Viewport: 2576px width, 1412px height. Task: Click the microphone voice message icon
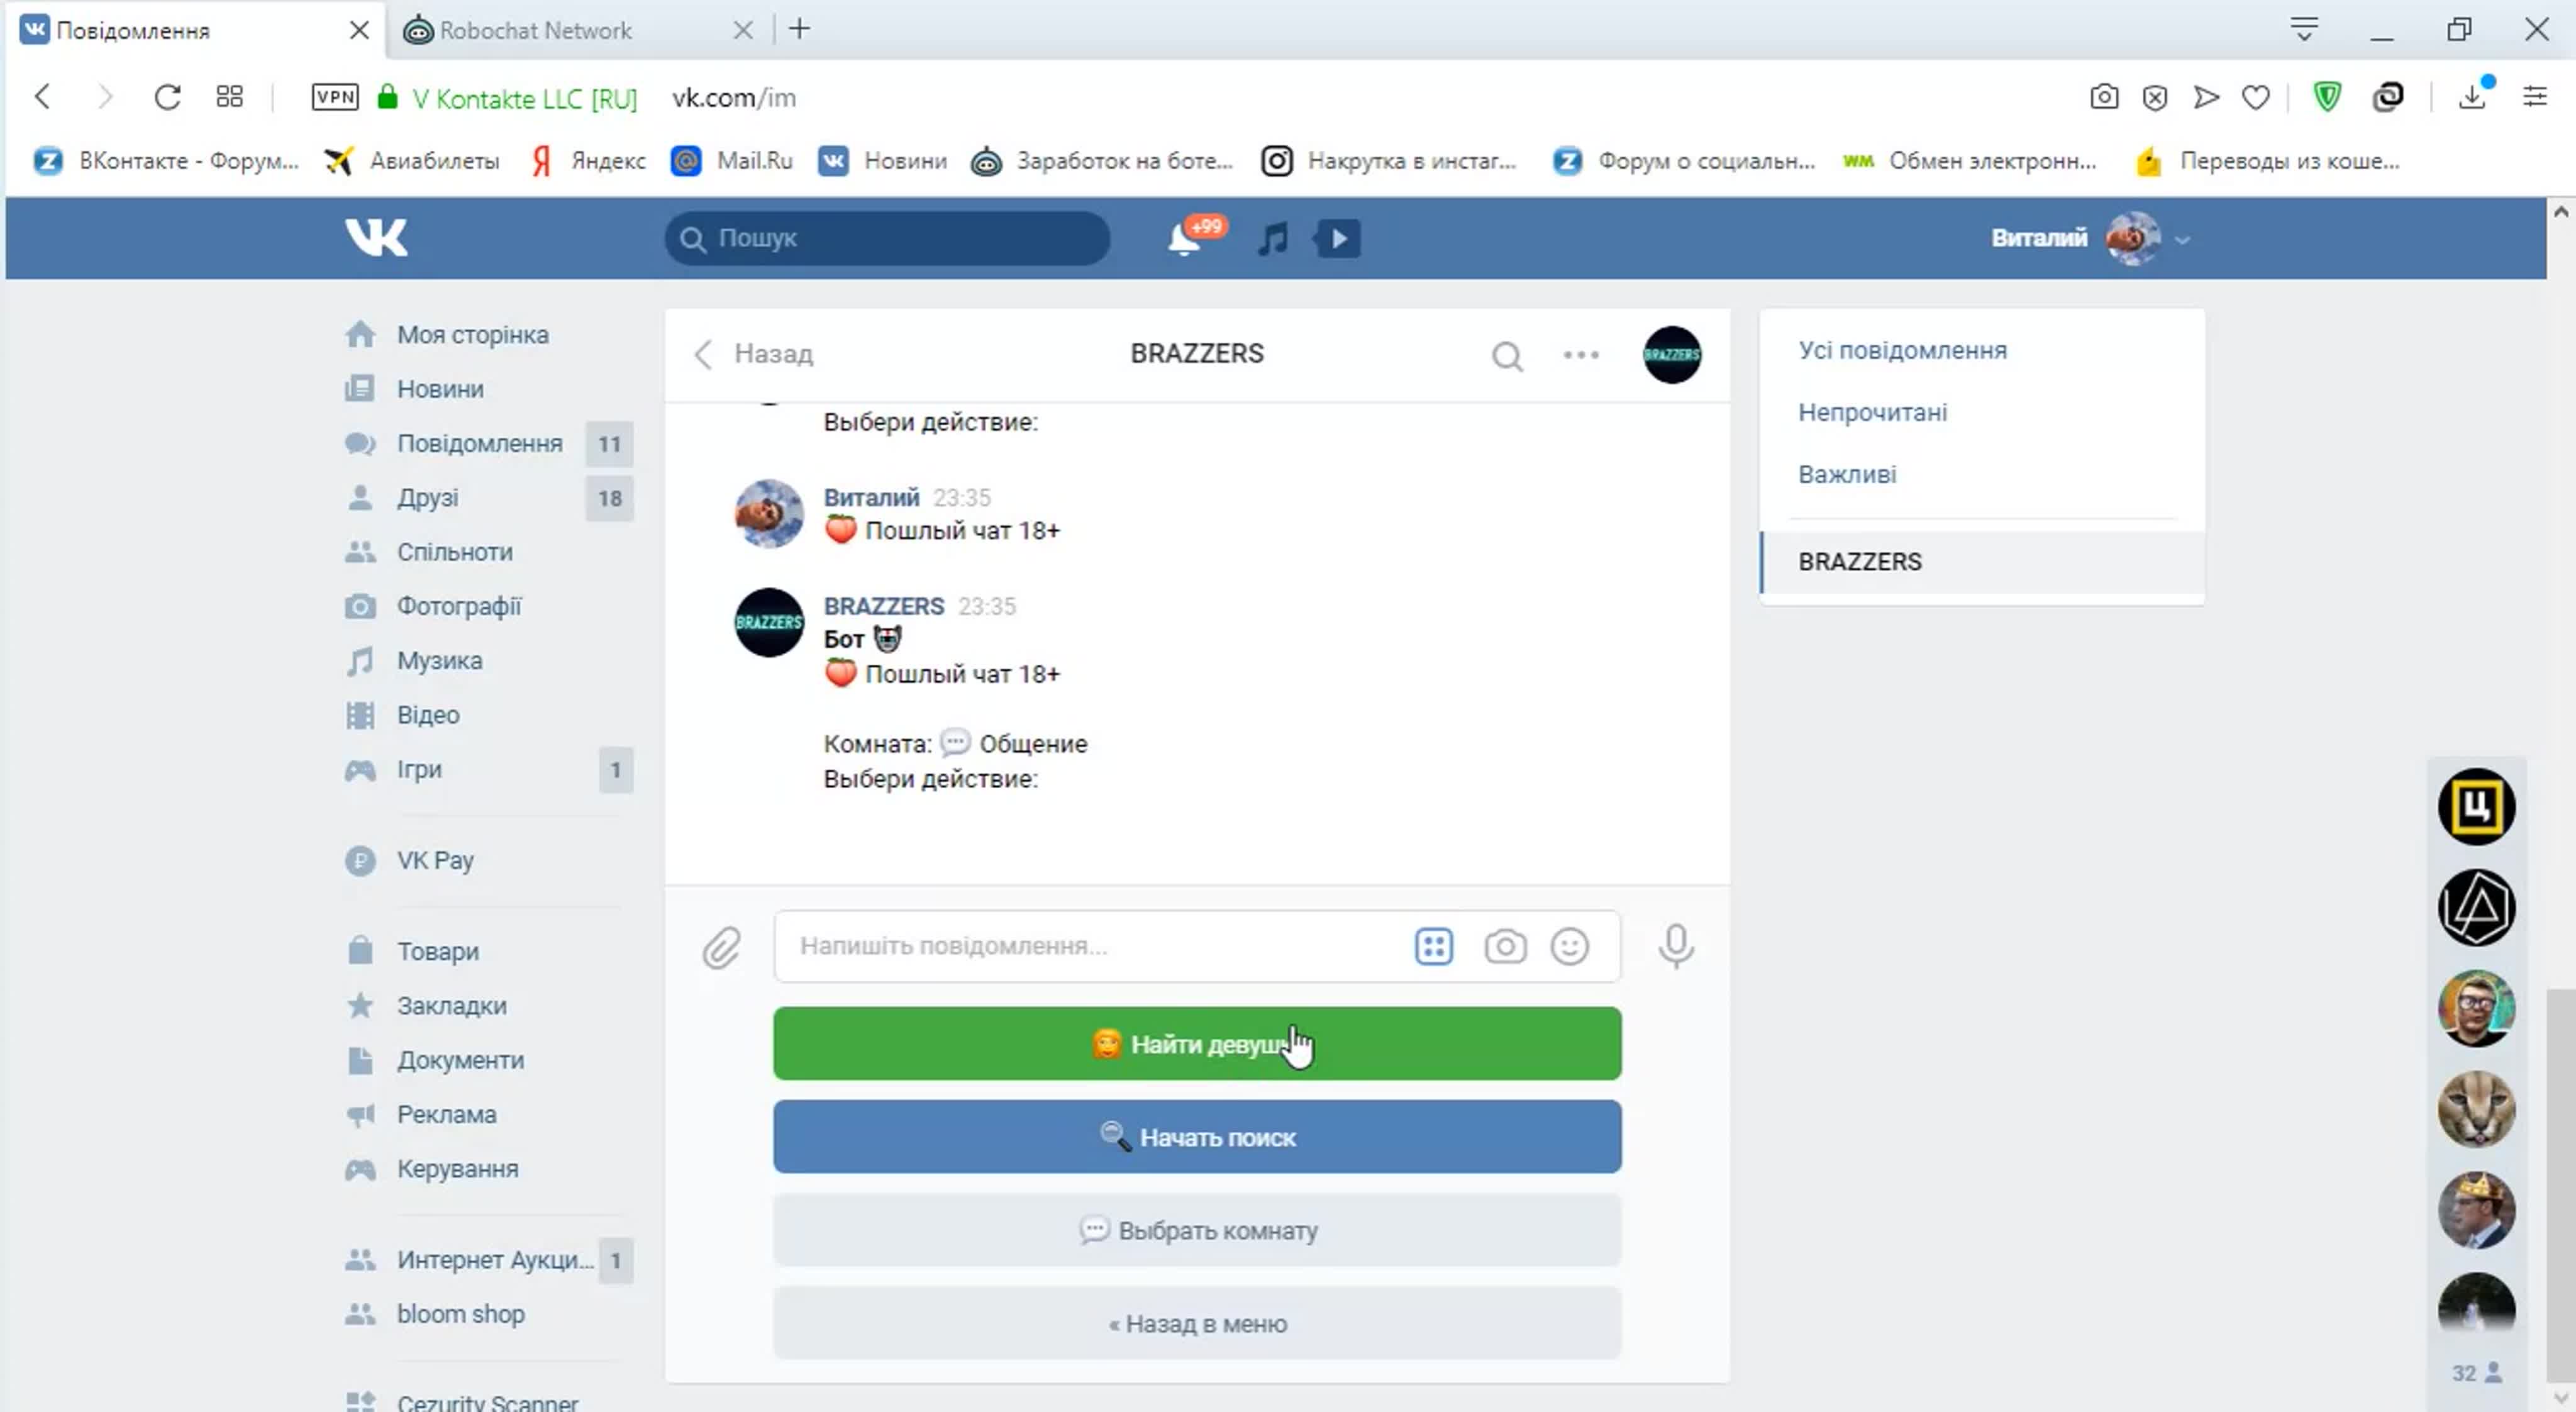coord(1676,946)
